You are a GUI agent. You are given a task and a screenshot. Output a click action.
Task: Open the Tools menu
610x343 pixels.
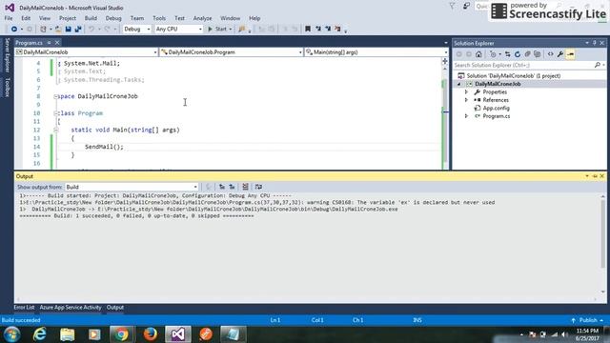(159, 18)
